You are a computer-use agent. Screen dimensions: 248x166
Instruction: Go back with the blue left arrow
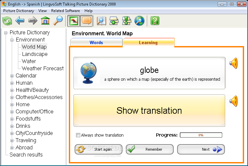[x=20, y=21]
